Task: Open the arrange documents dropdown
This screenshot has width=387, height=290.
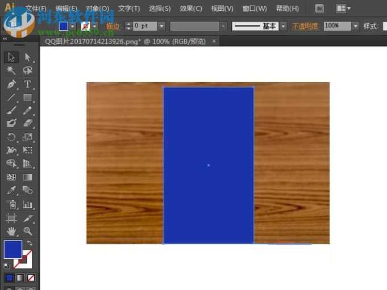Action: pos(343,9)
